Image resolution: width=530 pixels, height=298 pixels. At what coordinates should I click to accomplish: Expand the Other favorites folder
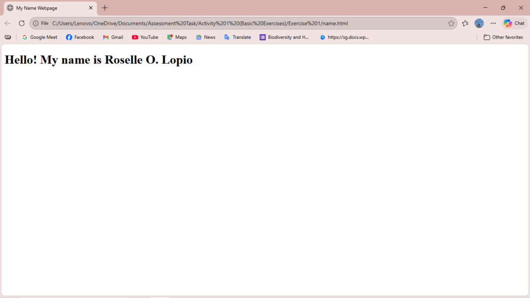click(503, 37)
